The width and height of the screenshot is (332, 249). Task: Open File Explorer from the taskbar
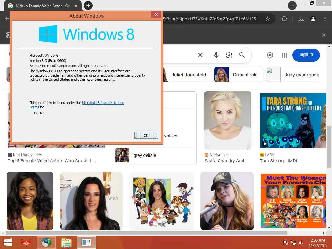tap(66, 243)
